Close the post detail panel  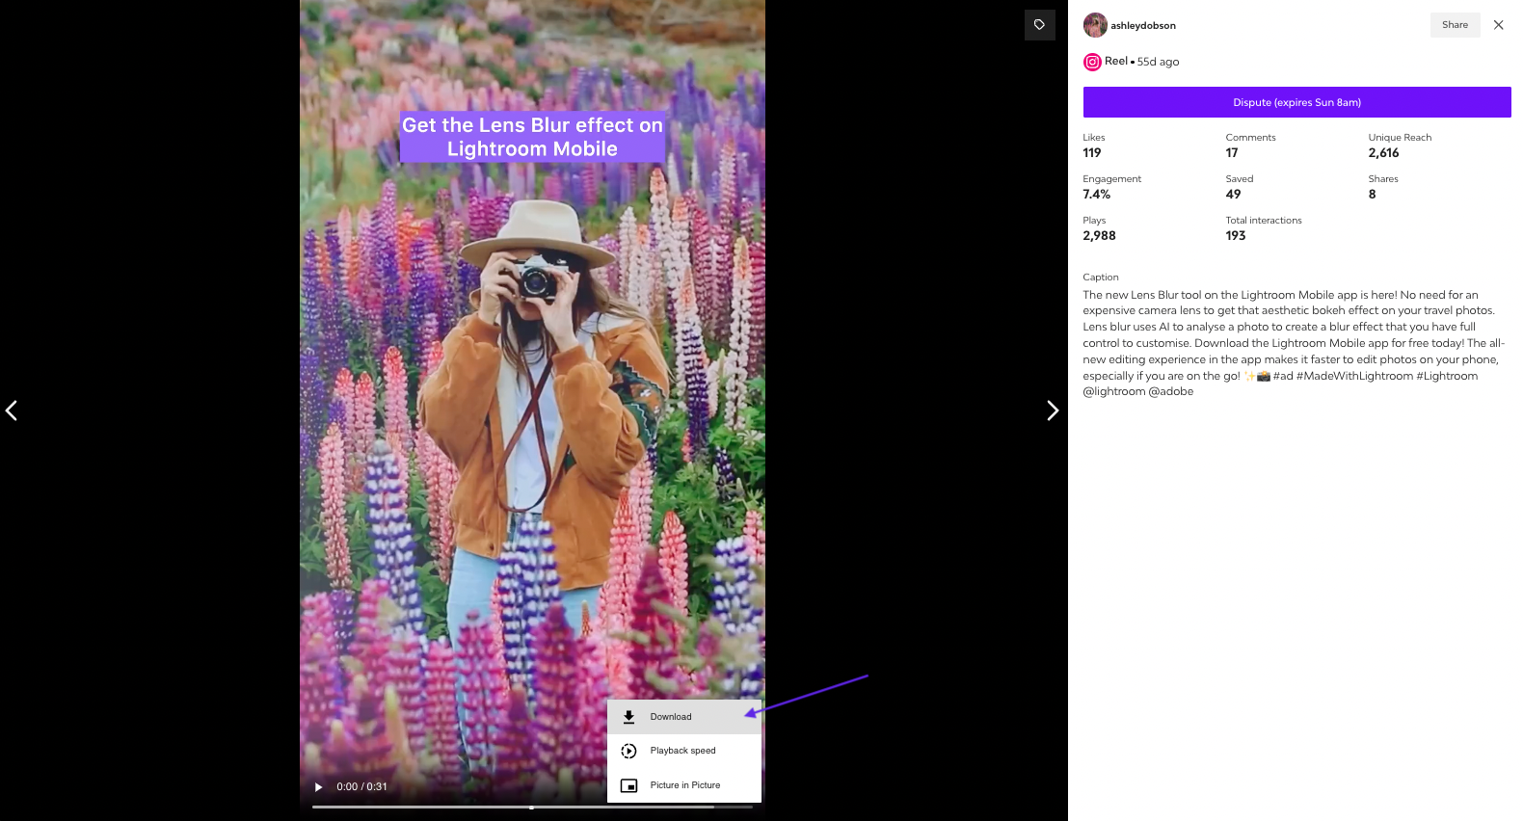click(1498, 25)
